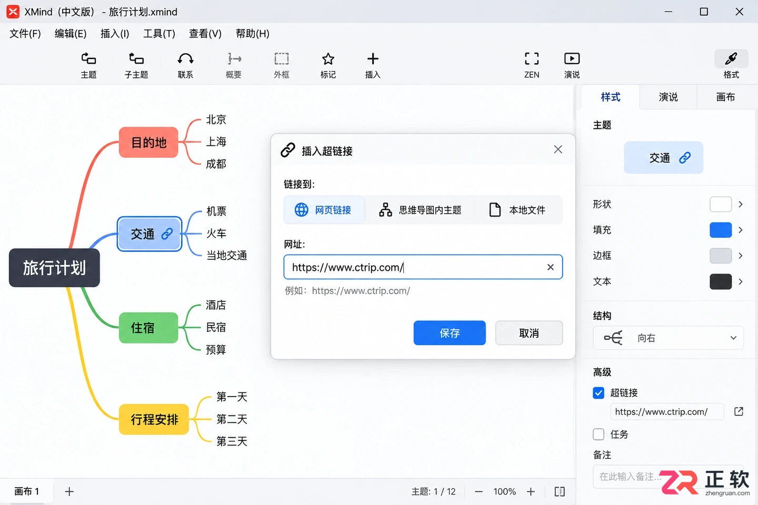Select the 目的地 topic node

[x=148, y=143]
